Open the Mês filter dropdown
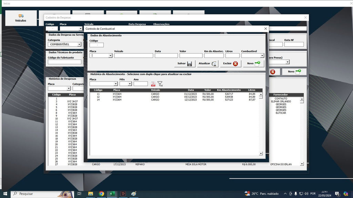The width and height of the screenshot is (353, 198). (x=130, y=84)
